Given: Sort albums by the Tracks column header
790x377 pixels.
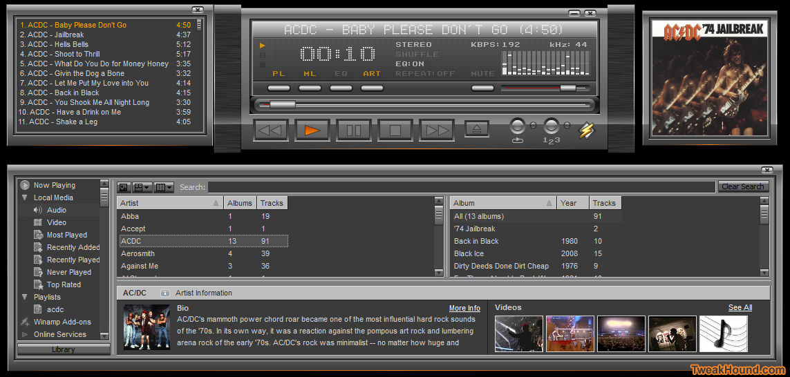Looking at the screenshot, I should click(605, 203).
